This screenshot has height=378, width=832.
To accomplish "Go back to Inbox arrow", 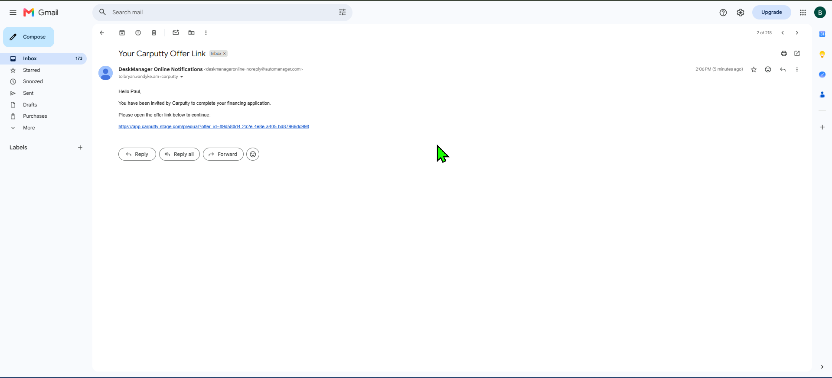I will click(102, 33).
